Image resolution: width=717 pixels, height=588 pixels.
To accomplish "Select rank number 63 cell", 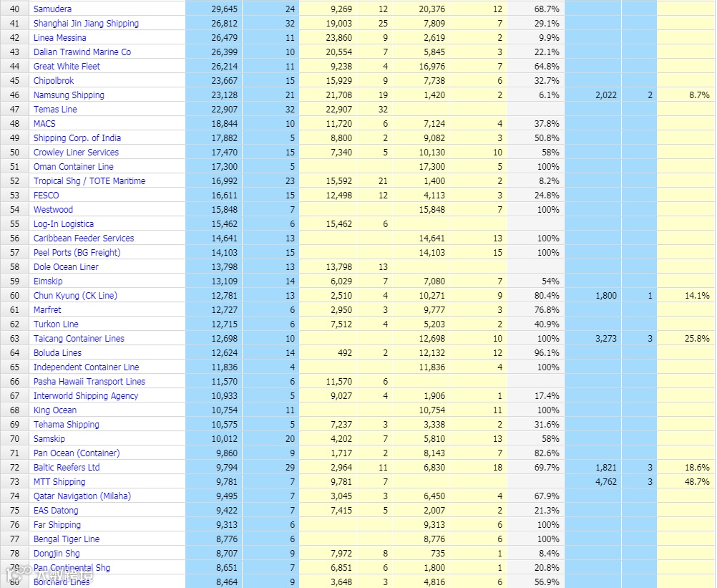I will 14,339.
